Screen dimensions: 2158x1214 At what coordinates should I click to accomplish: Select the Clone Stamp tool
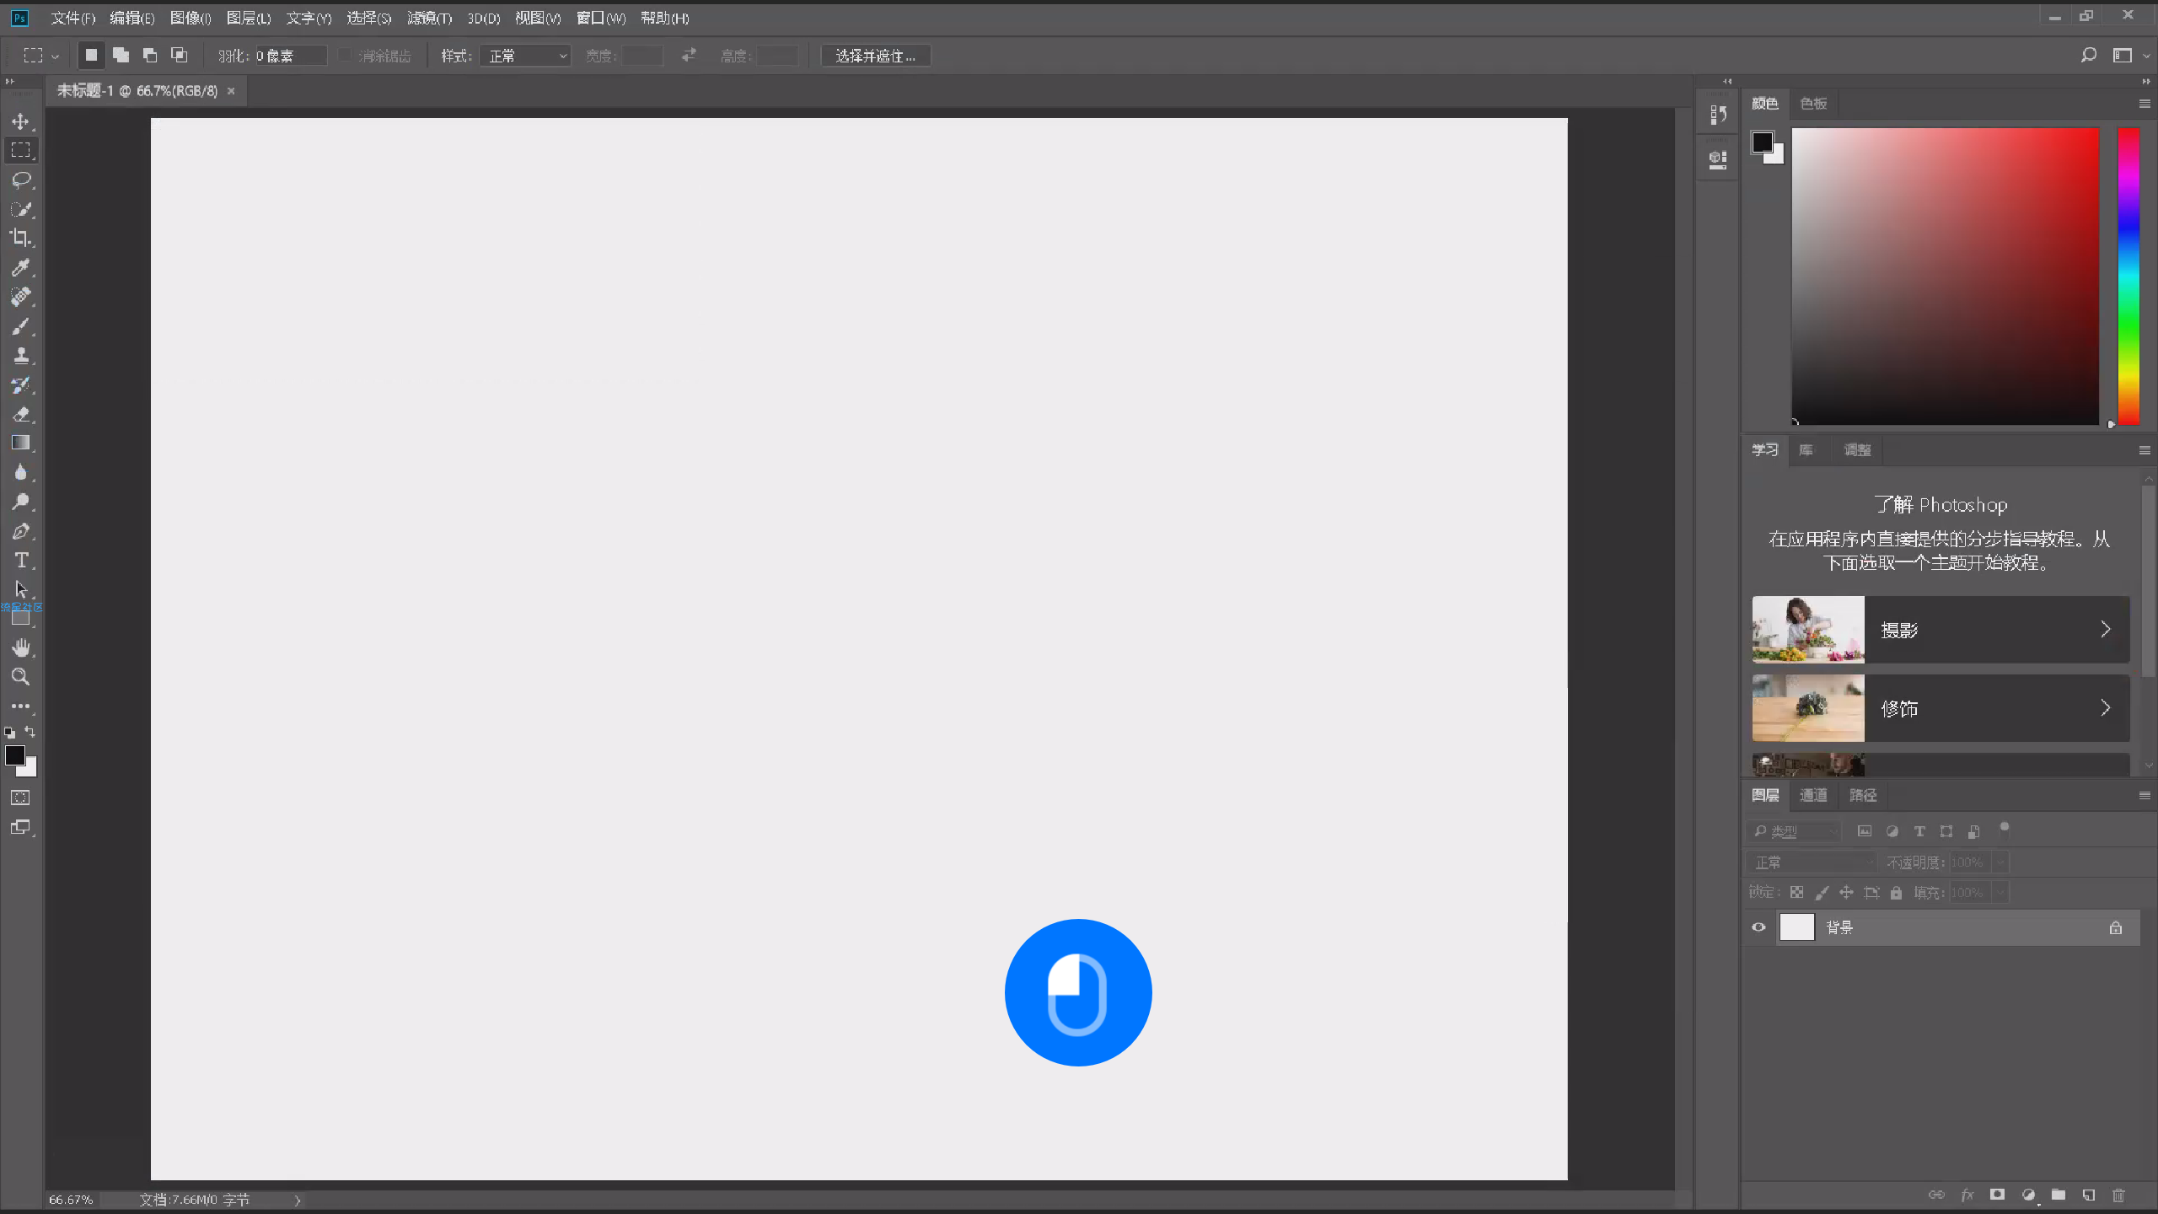(x=21, y=355)
